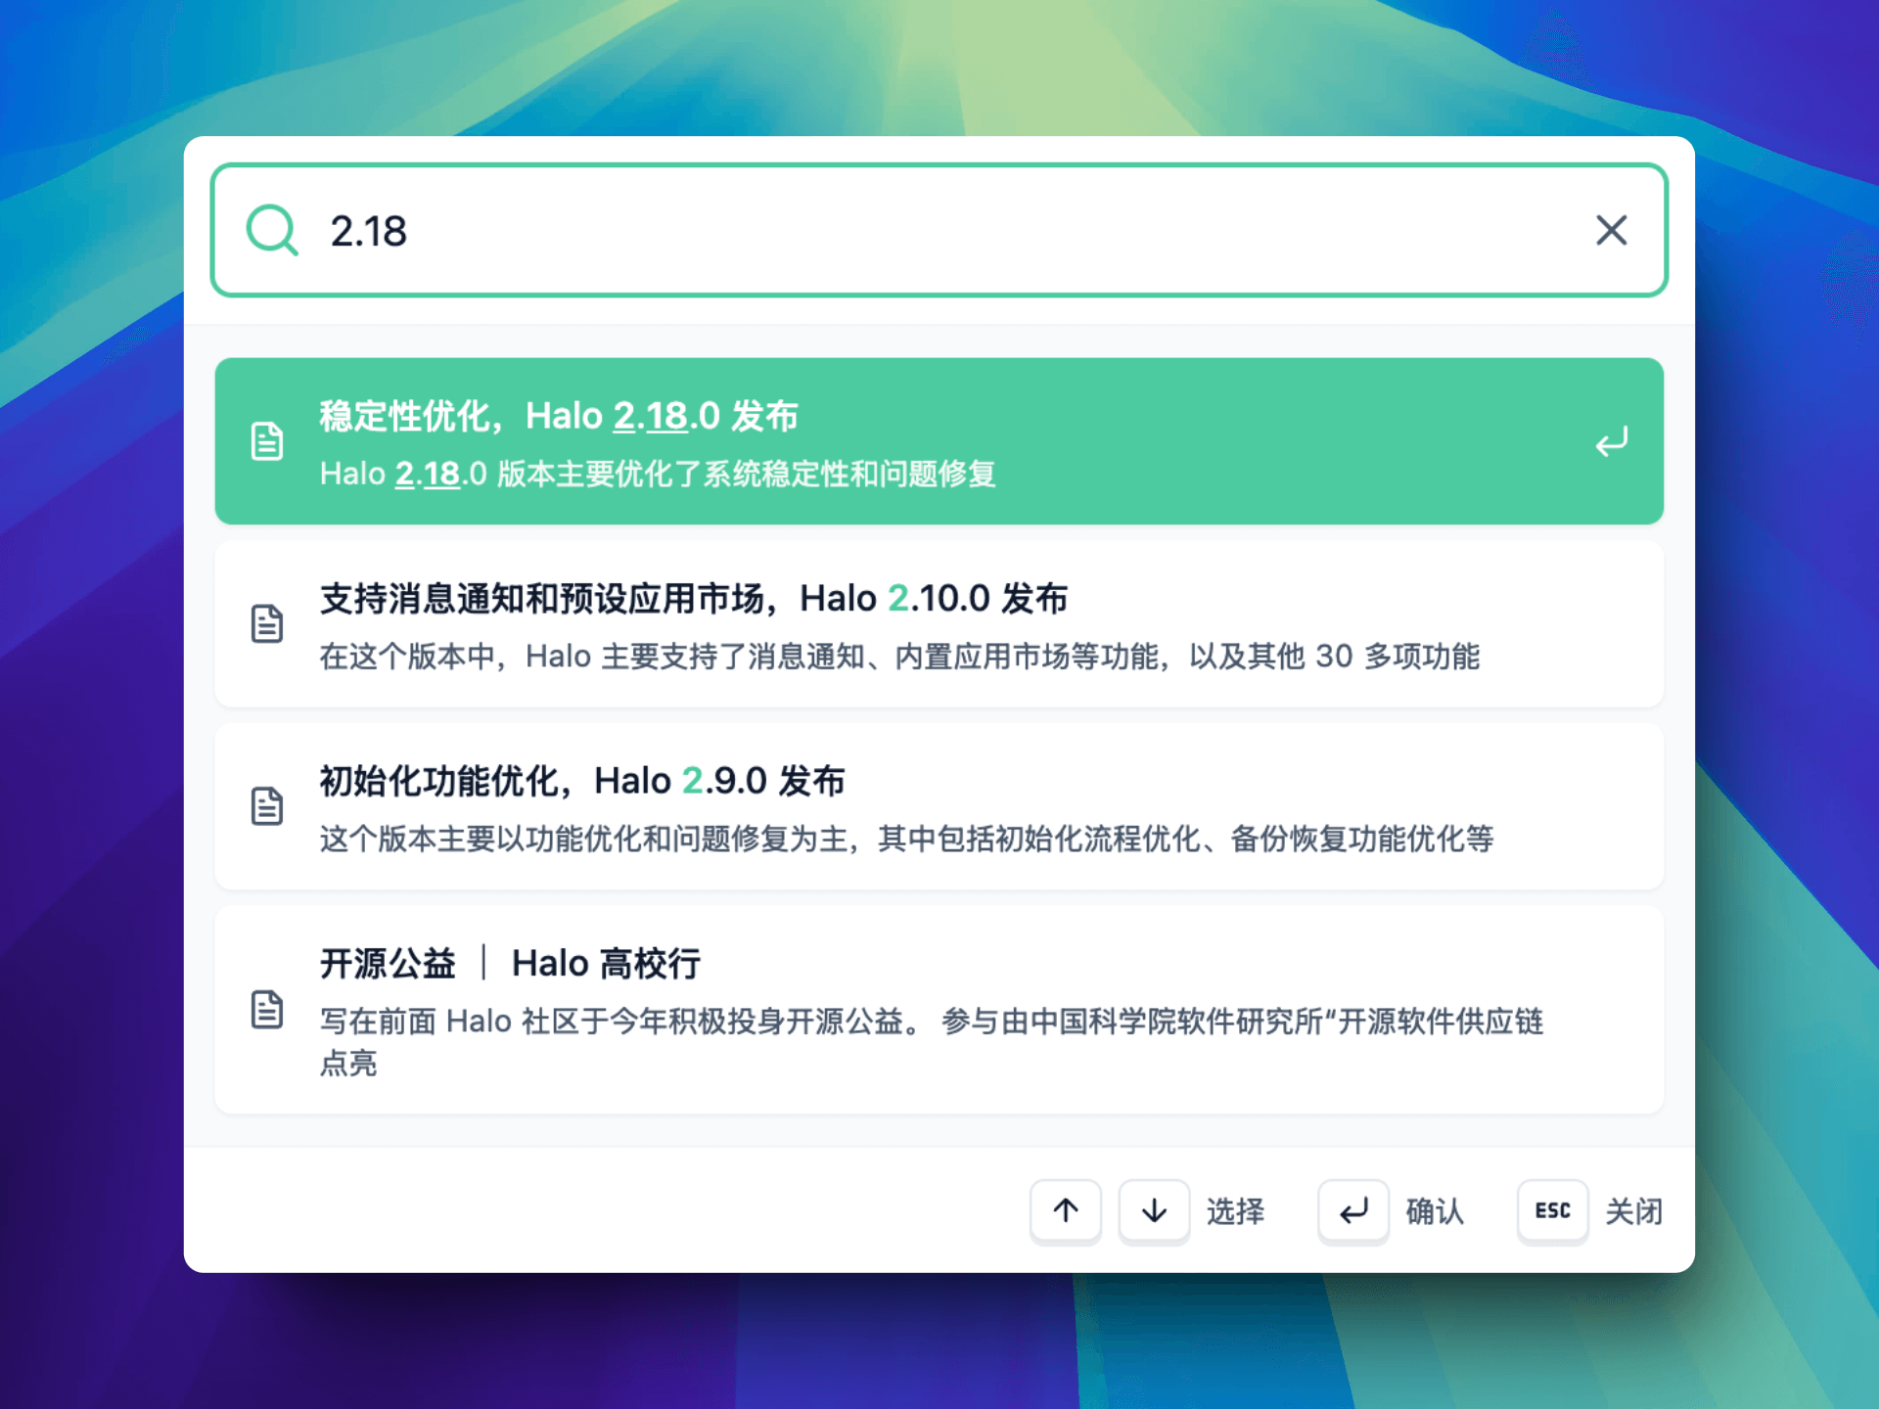Click the search magnifier icon
Viewport: 1879px width, 1409px height.
click(272, 230)
